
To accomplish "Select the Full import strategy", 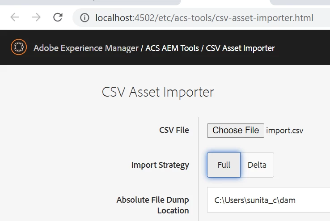I will (x=224, y=165).
